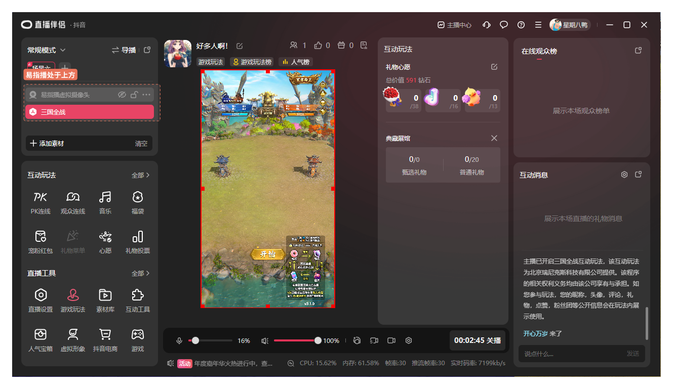This screenshot has width=673, height=389.
Task: Open 直播设置 live settings
Action: pyautogui.click(x=41, y=300)
